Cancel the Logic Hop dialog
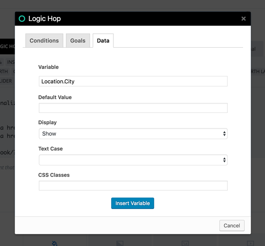Image resolution: width=265 pixels, height=246 pixels. (232, 225)
